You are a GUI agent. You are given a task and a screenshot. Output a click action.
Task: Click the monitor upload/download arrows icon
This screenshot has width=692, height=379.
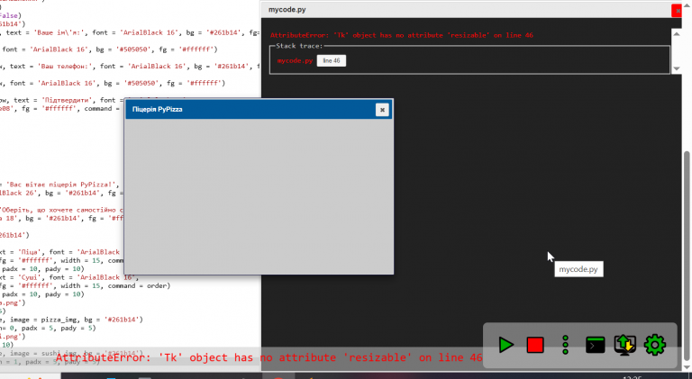coord(625,345)
